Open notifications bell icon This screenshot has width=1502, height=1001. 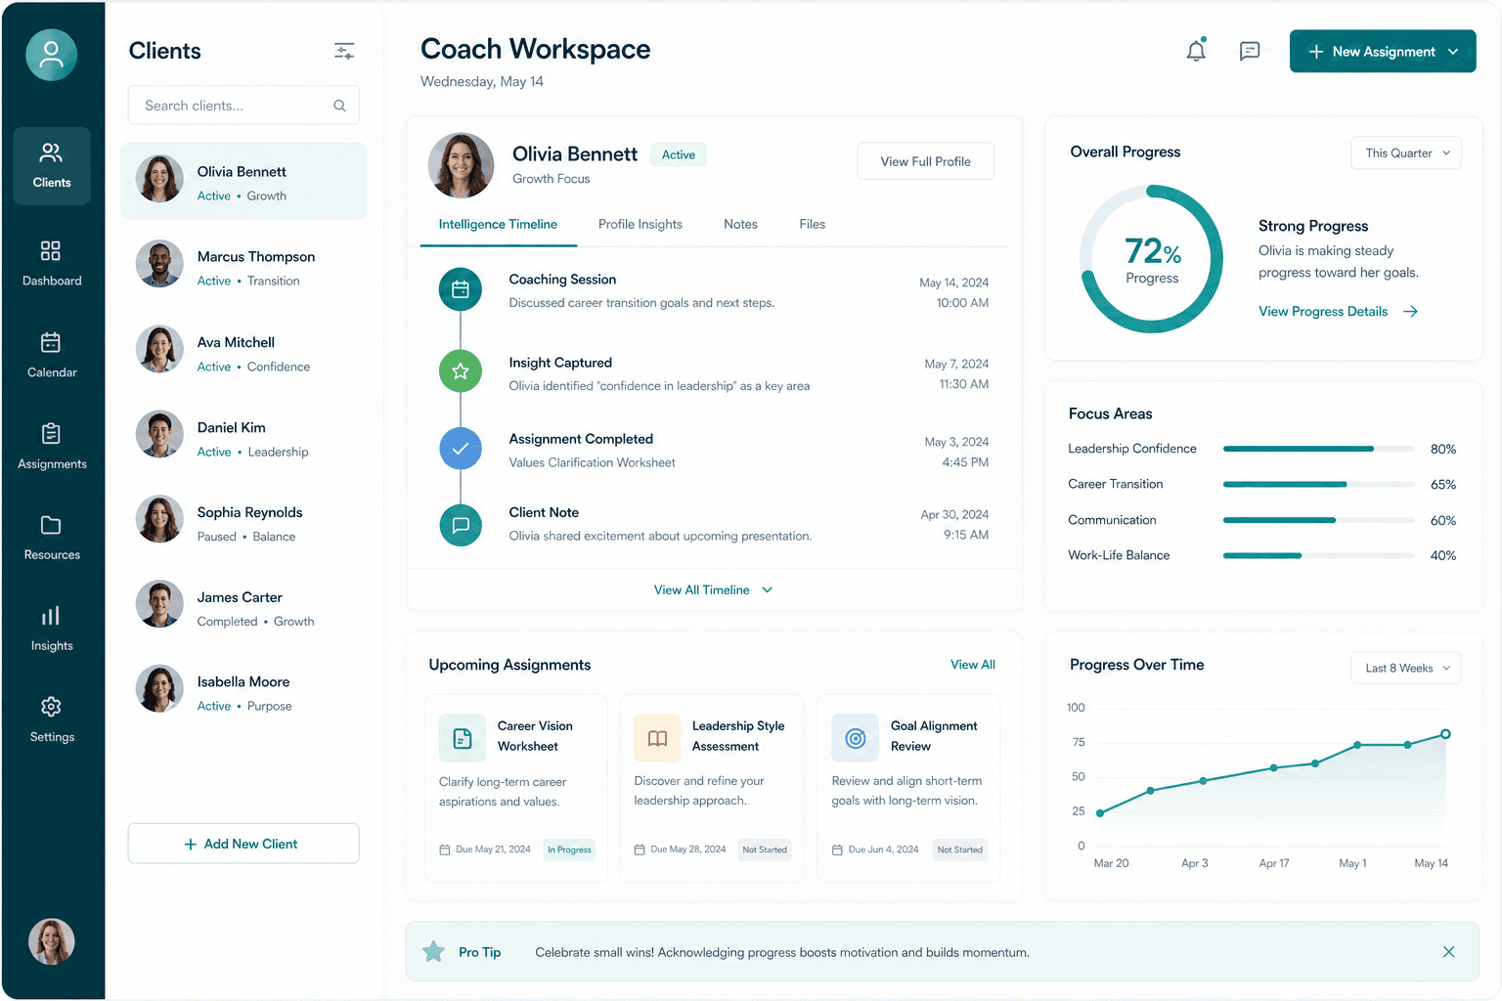coord(1196,51)
